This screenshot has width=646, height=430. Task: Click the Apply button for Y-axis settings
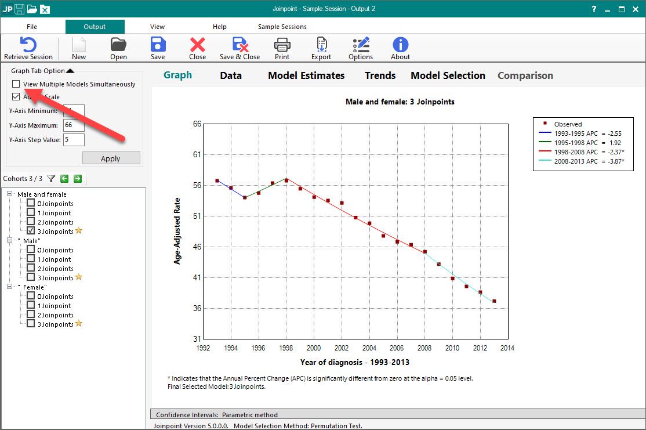coord(111,158)
